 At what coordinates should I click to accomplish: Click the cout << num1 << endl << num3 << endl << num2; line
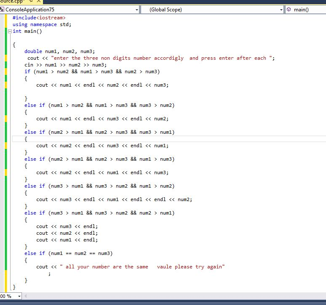point(102,119)
